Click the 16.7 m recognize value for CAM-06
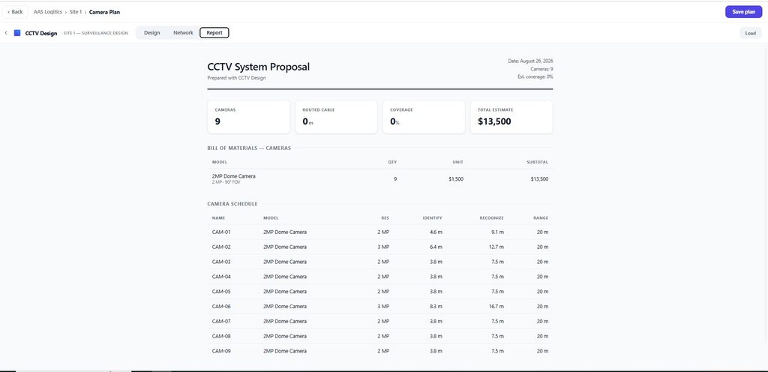Screen dimensions: 768x372 click(497, 307)
